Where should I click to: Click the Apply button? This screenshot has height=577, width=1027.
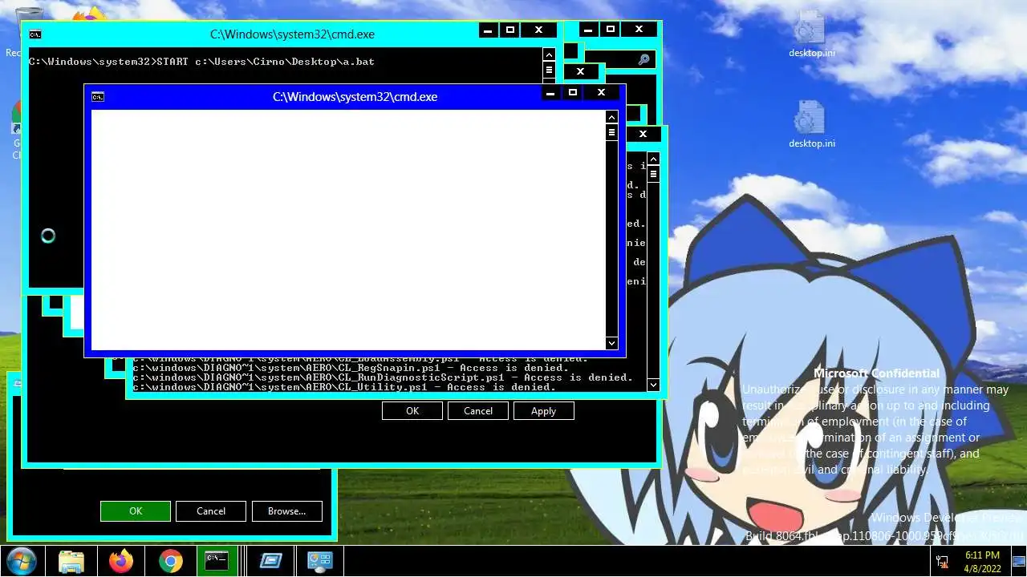tap(543, 410)
